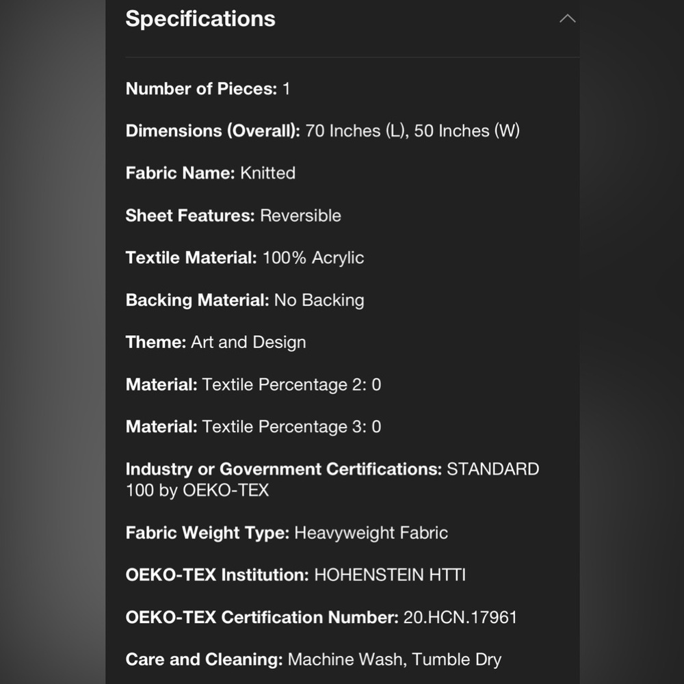Select the Theme: Art and Design line
The width and height of the screenshot is (684, 684).
[x=215, y=343]
